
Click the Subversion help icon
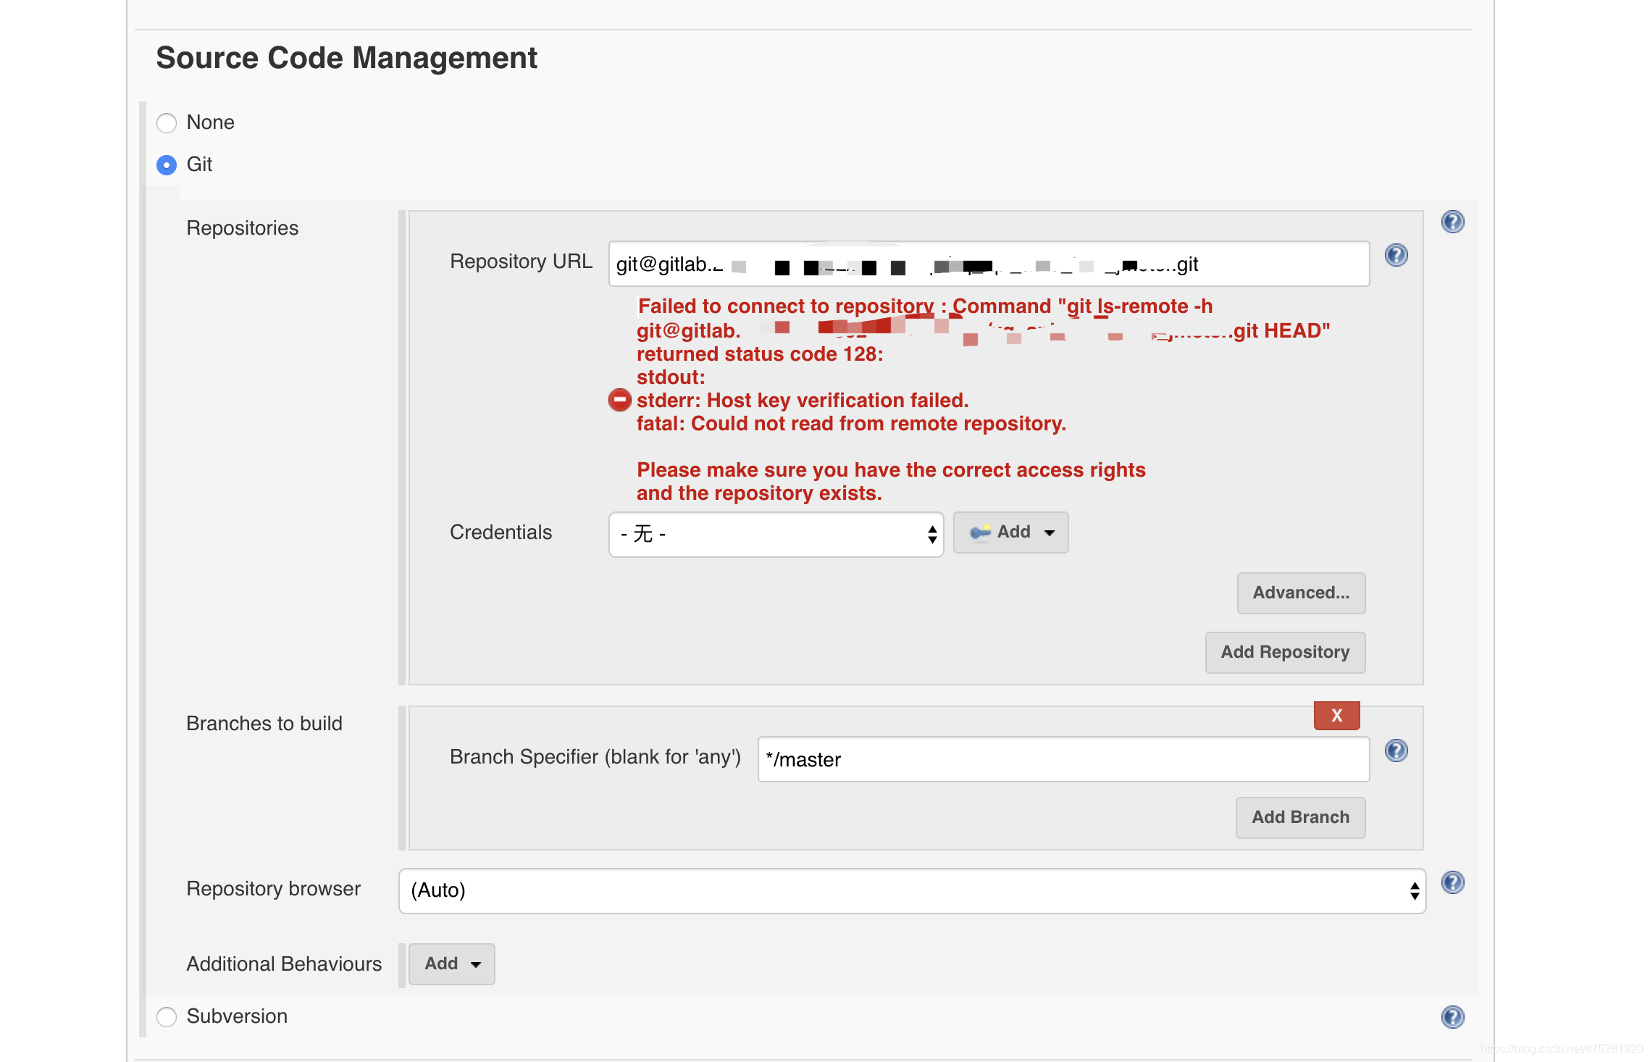[x=1453, y=1016]
